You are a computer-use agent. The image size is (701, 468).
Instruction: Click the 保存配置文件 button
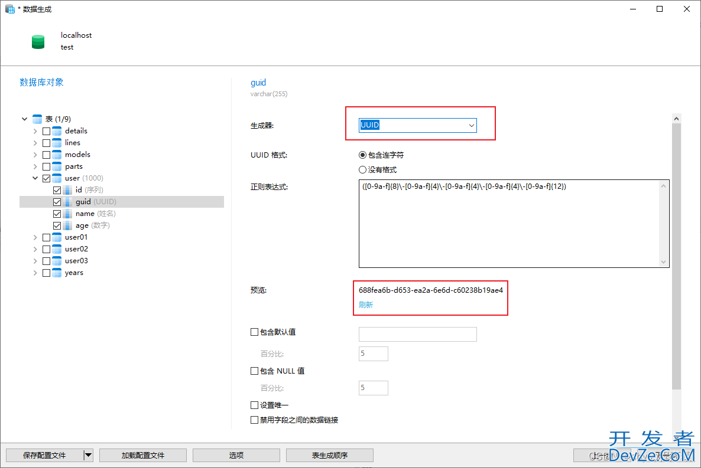pos(44,455)
